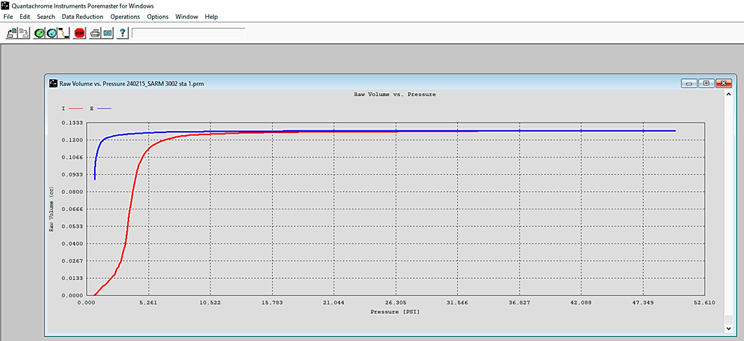
Task: Open the Help menu in menu bar
Action: tap(211, 17)
